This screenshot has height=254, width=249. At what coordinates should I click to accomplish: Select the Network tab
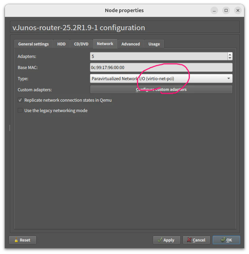[105, 44]
